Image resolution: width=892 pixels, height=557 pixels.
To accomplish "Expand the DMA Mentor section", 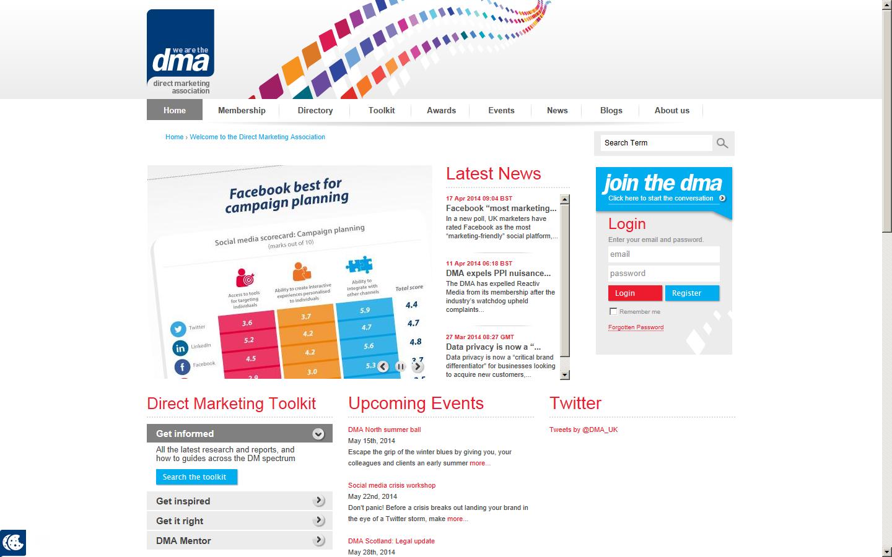I will pyautogui.click(x=320, y=540).
